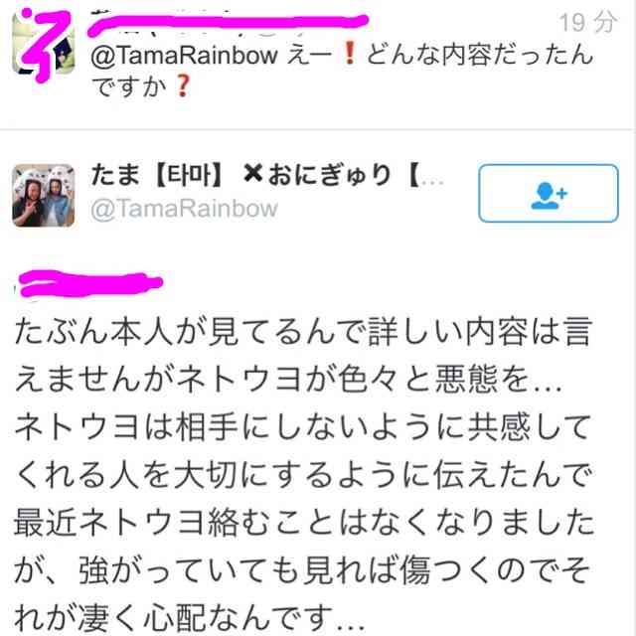Open たま's profile picture with two people
This screenshot has width=636, height=636.
point(44,196)
